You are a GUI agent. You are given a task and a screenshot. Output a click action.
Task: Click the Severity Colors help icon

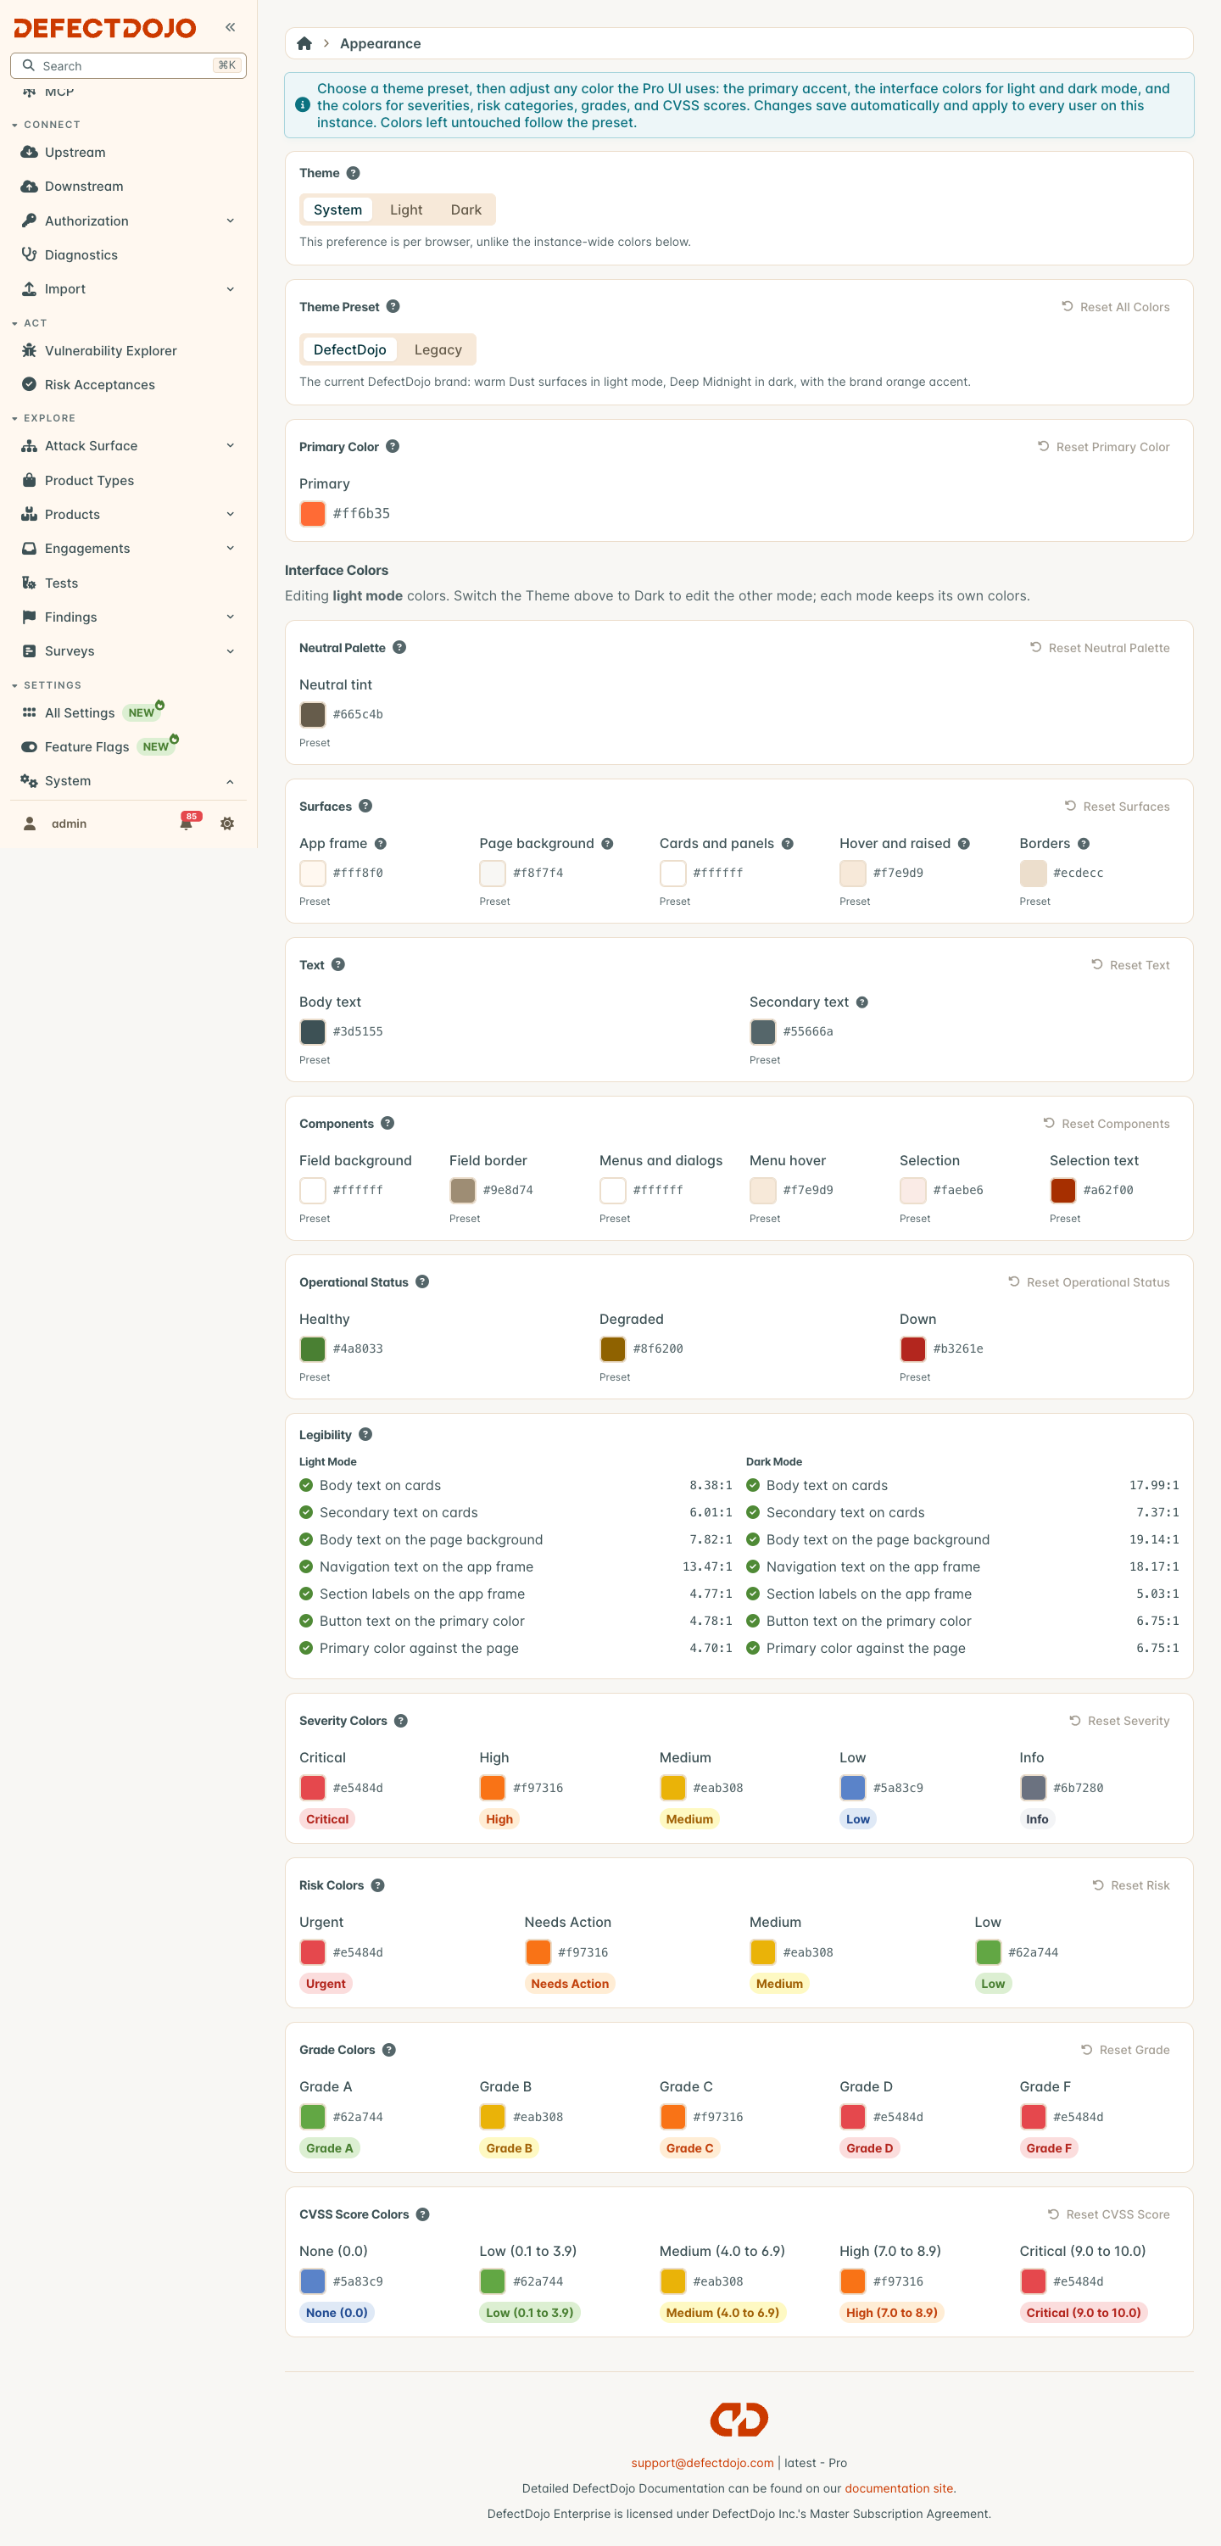pos(401,1721)
